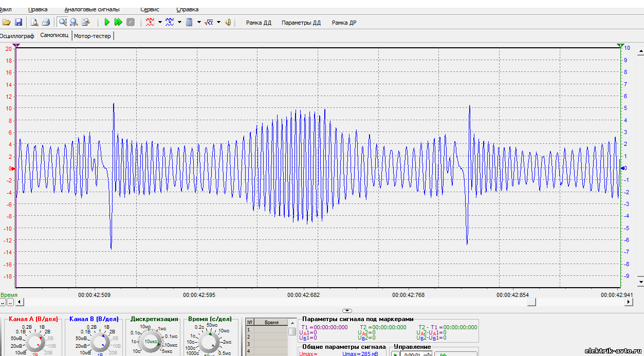Click the green fast-forward icon
This screenshot has height=356, width=644.
(x=118, y=22)
